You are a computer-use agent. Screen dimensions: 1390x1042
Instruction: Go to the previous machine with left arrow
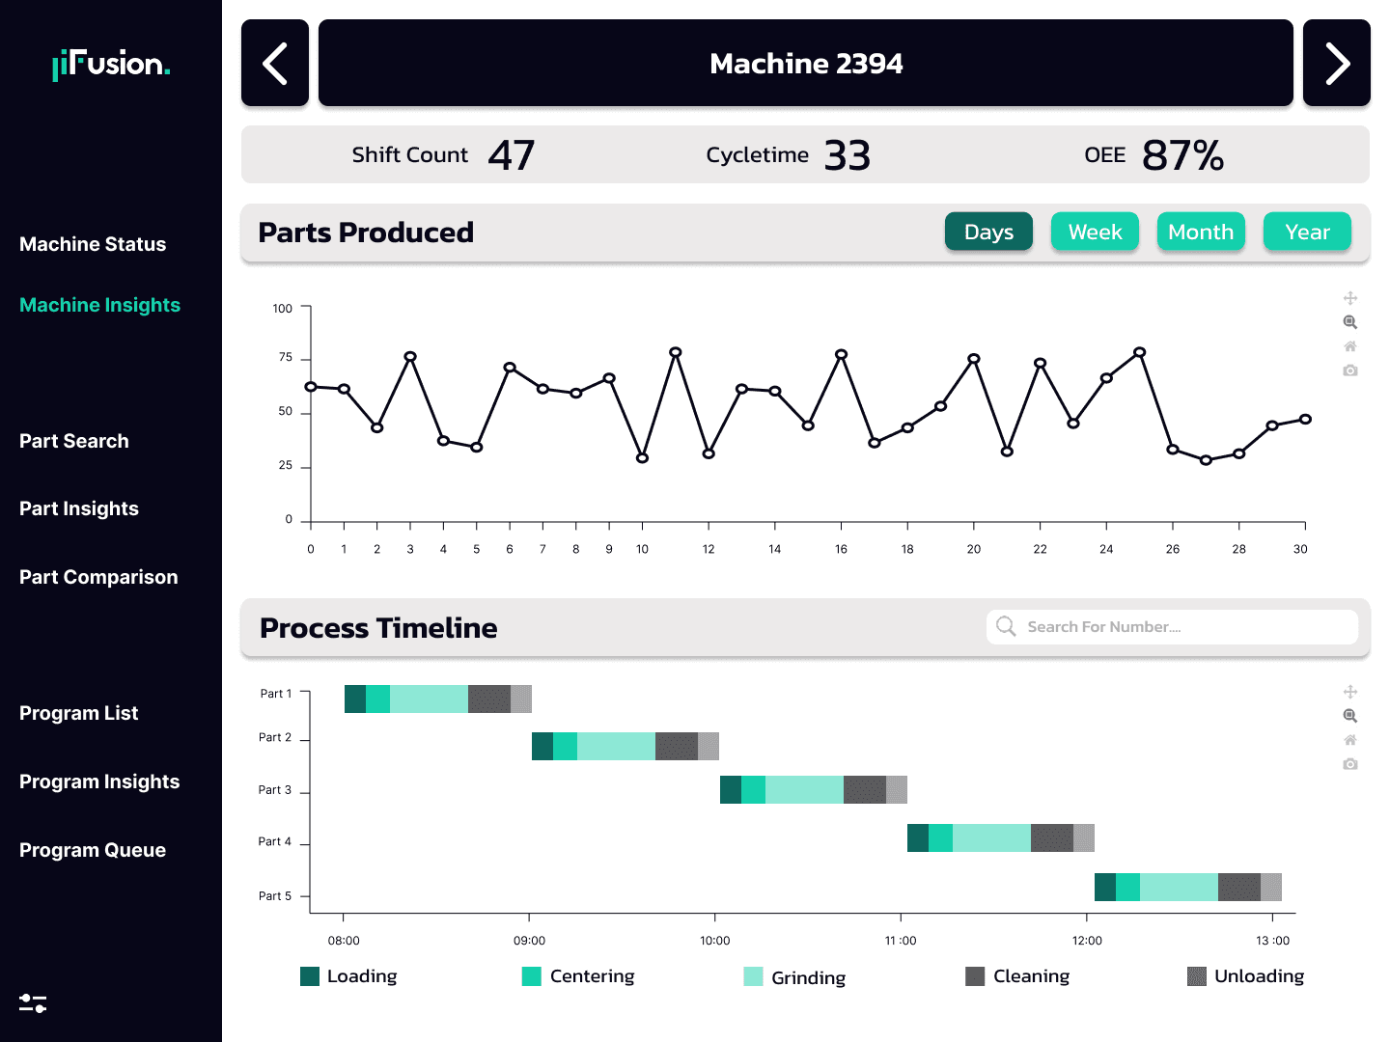click(x=275, y=63)
